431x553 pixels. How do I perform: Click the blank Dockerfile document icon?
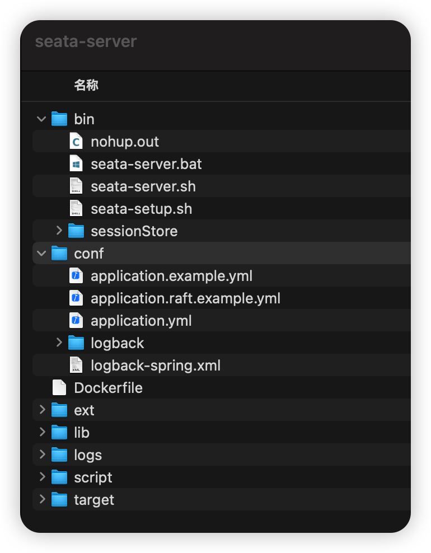[x=59, y=388]
